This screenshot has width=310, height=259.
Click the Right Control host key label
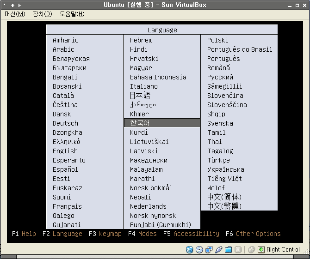tap(283, 249)
